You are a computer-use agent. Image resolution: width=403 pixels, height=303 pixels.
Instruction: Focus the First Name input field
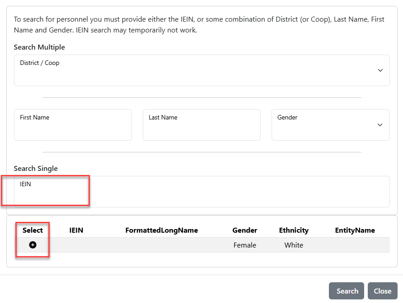(73, 125)
